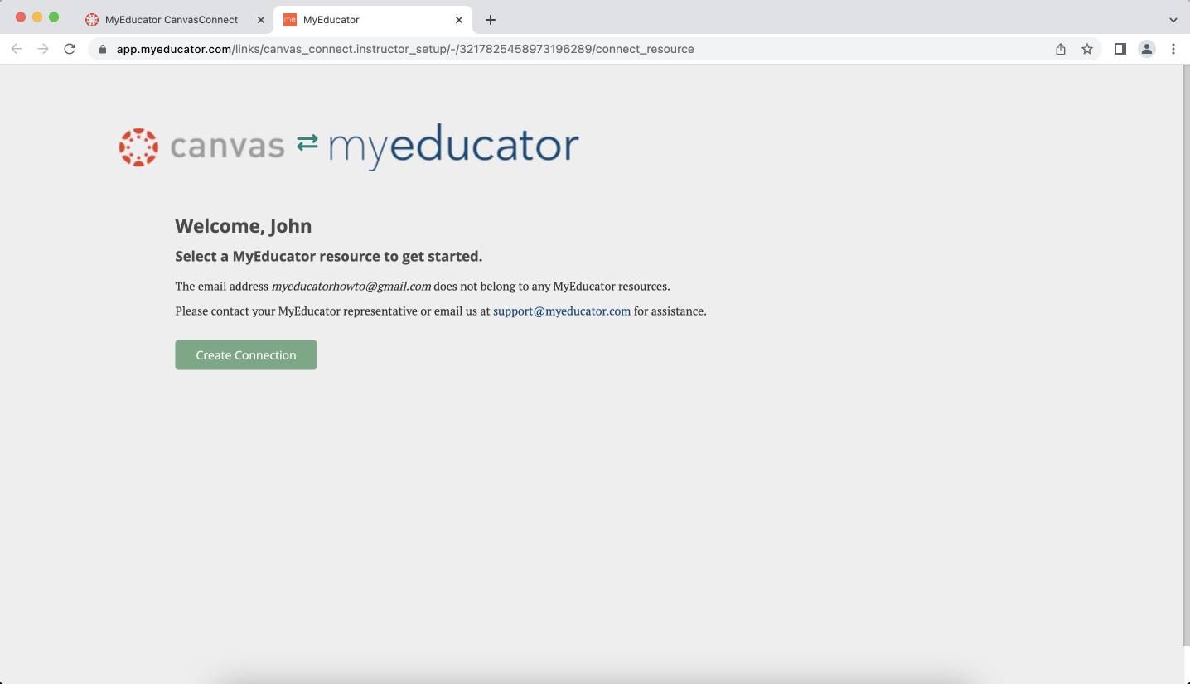Click the page vertical scrollbar
This screenshot has height=684, width=1190.
coord(1187,356)
